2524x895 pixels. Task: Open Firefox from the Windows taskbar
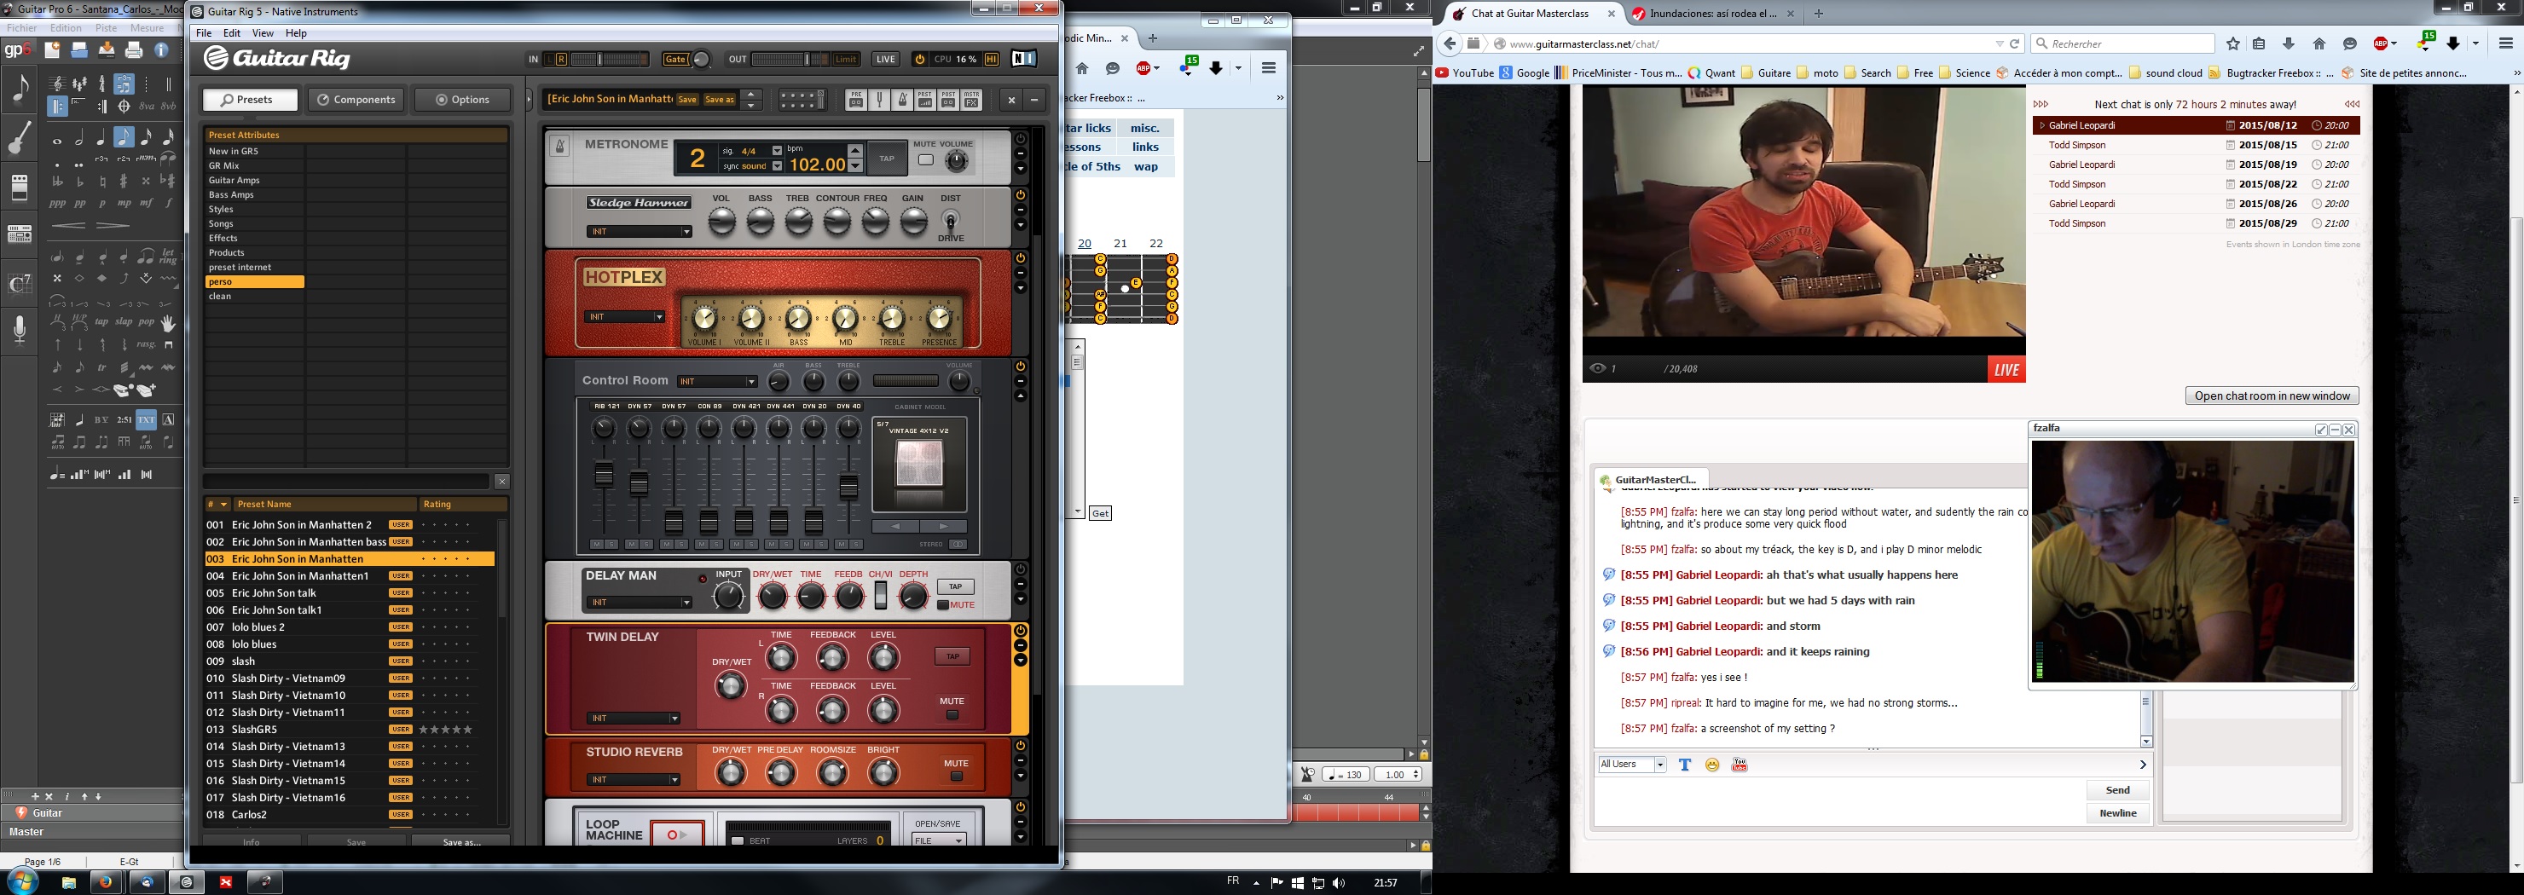(x=106, y=882)
